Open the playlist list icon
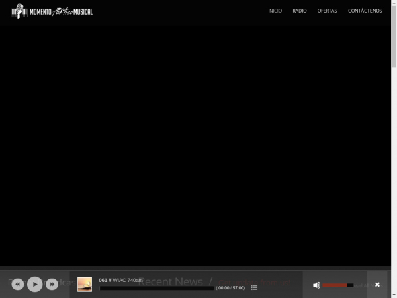The height and width of the screenshot is (298, 397). click(x=254, y=288)
